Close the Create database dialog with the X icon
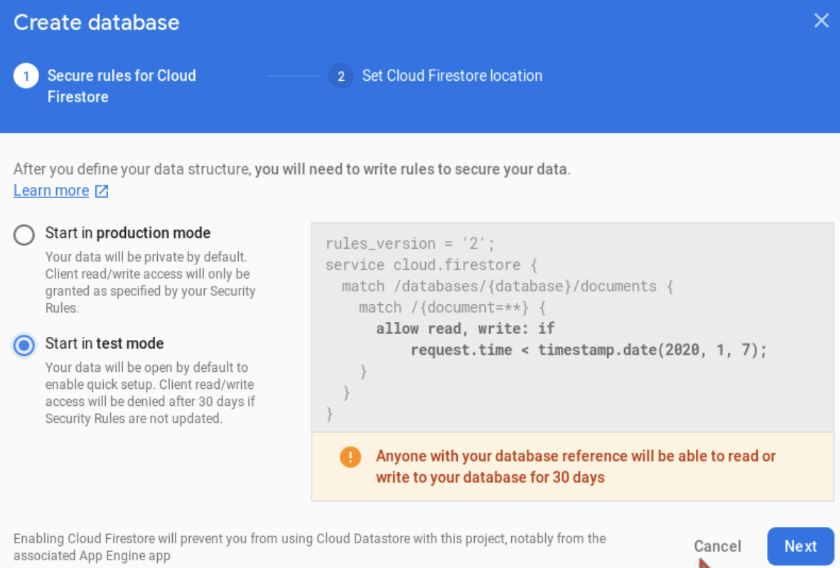The width and height of the screenshot is (840, 568). [x=821, y=21]
